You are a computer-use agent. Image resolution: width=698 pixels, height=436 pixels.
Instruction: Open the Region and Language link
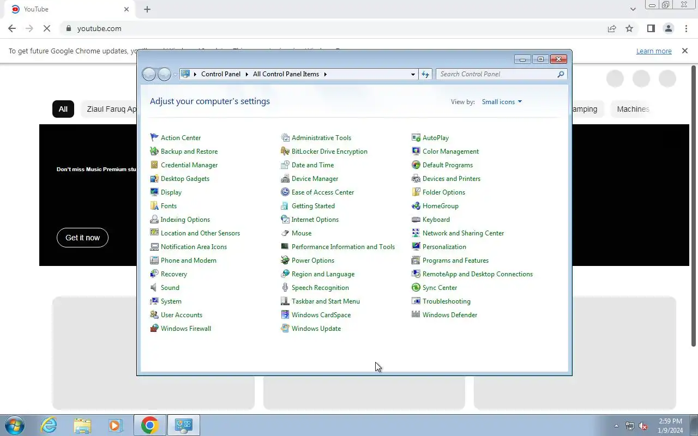coord(323,274)
